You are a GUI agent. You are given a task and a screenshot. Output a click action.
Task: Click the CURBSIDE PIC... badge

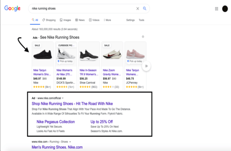(66, 45)
